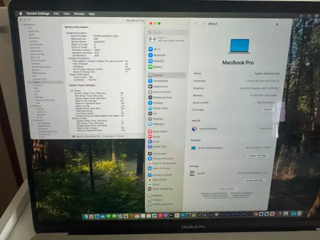Viewport: 320px width, 240px height.
Task: Sign in with your Apple Account
Action: tap(166, 39)
